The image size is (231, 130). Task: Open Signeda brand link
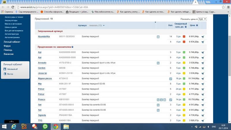coord(42,115)
